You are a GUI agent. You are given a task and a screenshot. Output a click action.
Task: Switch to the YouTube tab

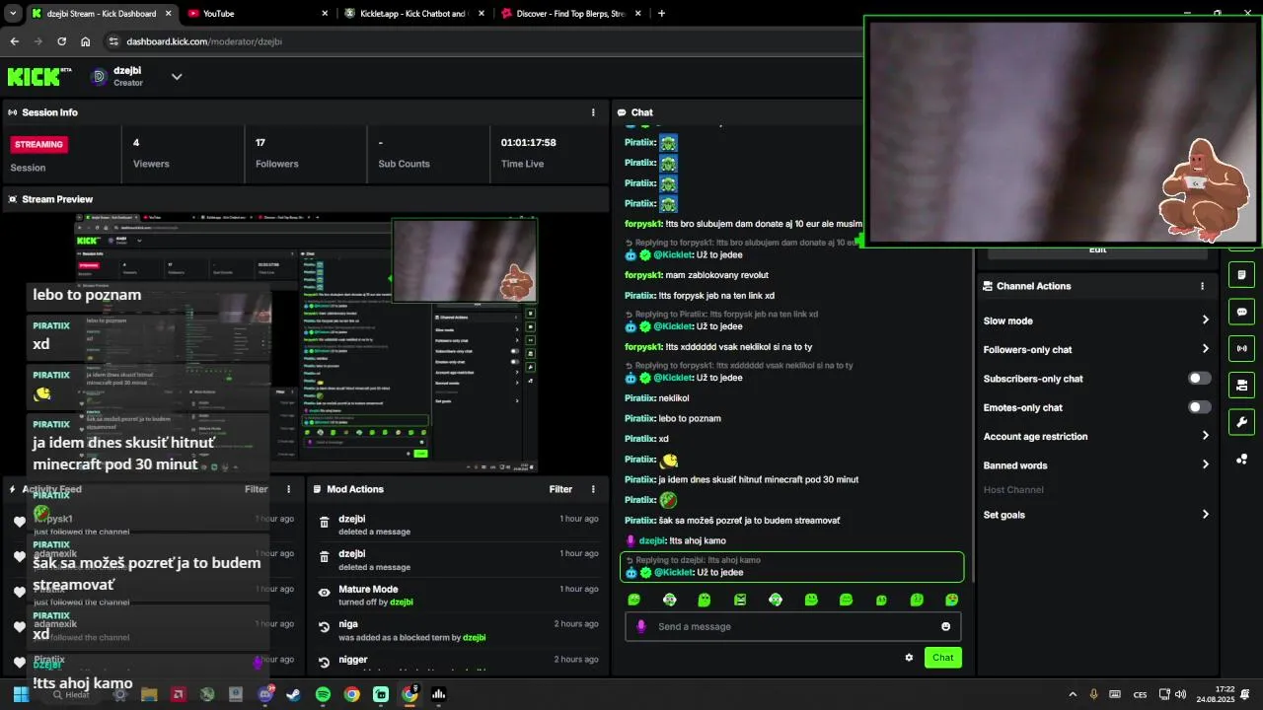pyautogui.click(x=257, y=14)
